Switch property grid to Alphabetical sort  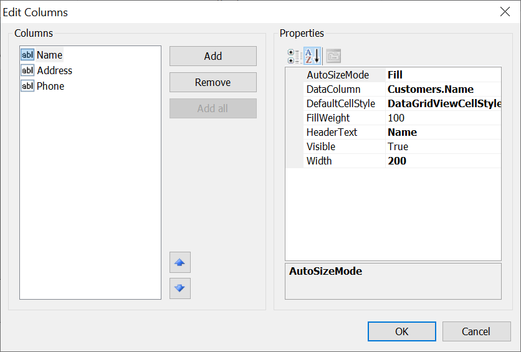point(312,56)
